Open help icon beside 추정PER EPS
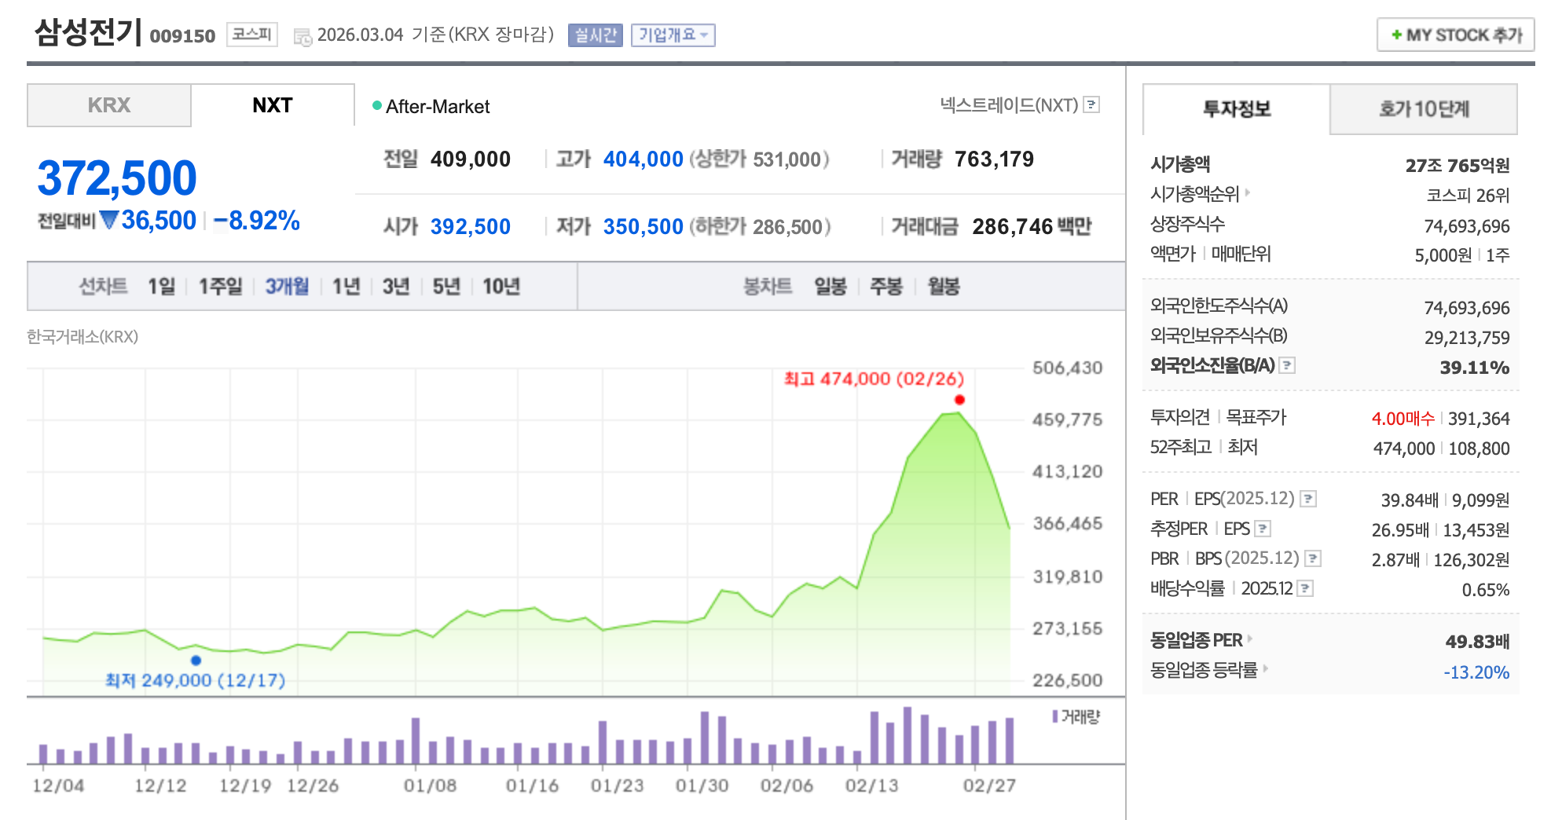 click(1263, 529)
